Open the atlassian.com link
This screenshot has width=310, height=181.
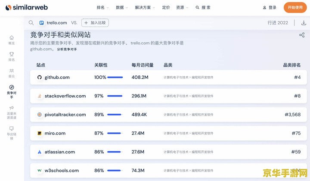click(60, 152)
